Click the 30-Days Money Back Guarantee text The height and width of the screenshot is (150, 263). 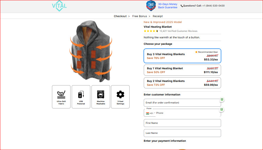point(168,6)
